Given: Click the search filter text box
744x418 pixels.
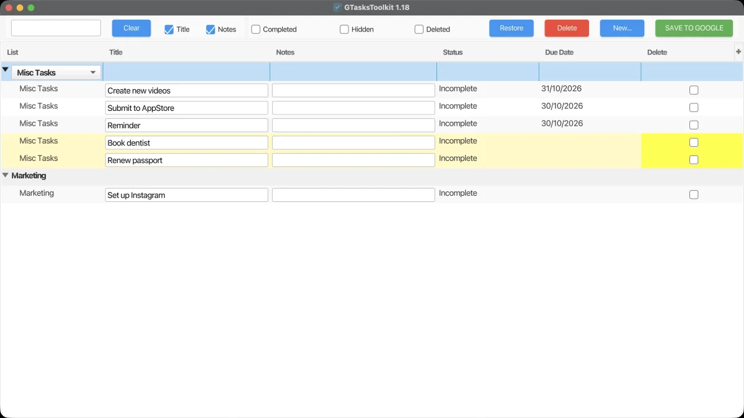Looking at the screenshot, I should click(56, 28).
